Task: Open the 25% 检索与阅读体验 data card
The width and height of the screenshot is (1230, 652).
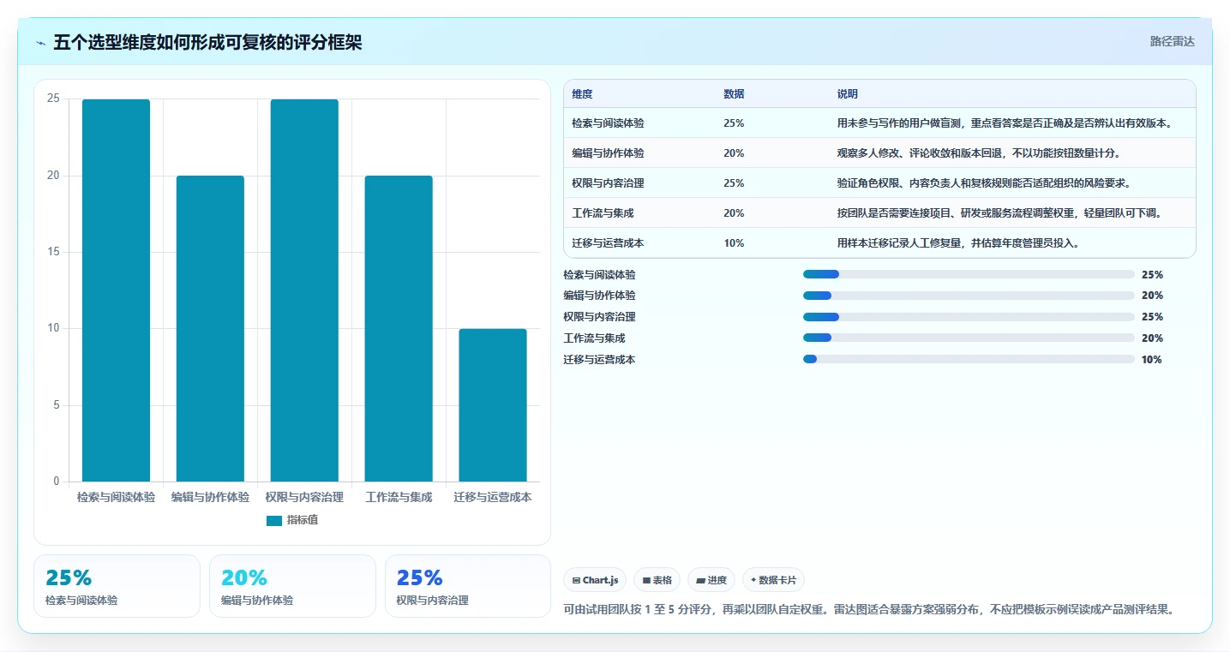Action: pos(117,586)
